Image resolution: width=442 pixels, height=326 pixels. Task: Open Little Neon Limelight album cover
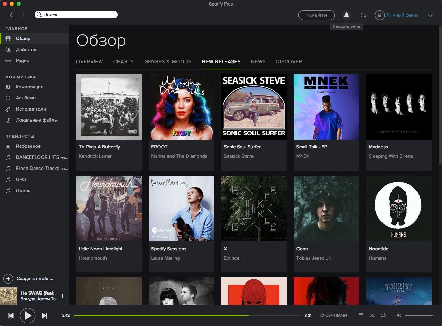point(109,209)
